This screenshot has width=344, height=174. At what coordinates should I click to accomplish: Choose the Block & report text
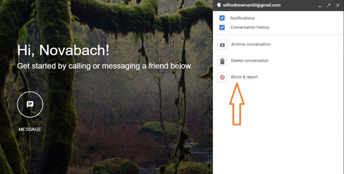pos(245,77)
